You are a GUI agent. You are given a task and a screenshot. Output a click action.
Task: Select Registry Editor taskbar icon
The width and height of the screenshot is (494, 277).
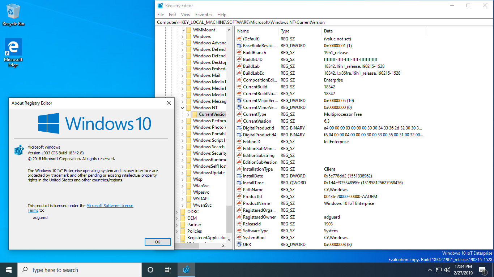click(186, 270)
